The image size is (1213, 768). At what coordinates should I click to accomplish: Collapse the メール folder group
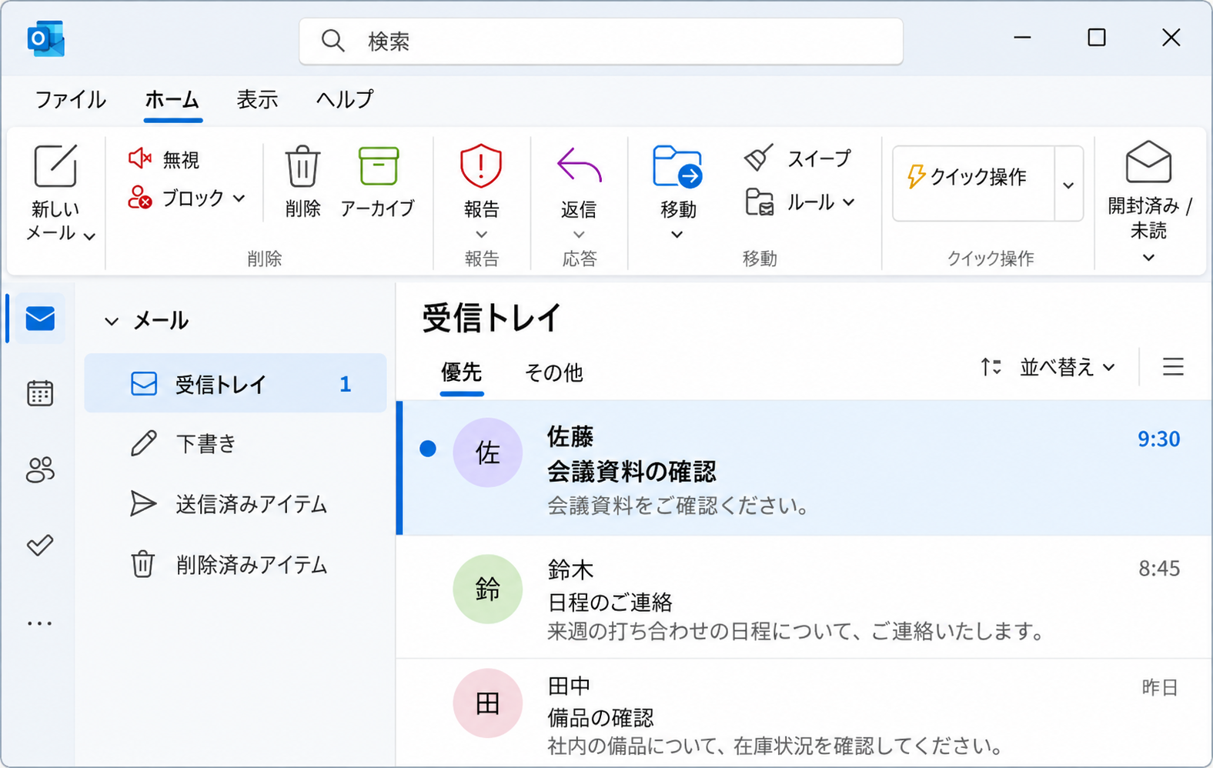(112, 321)
